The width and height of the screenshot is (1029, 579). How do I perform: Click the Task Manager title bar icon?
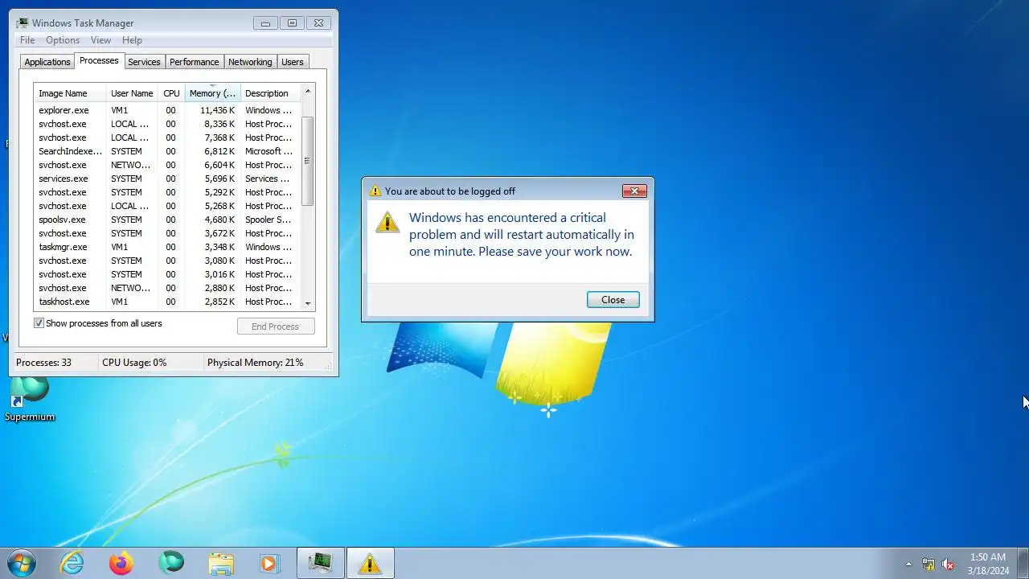click(x=23, y=23)
